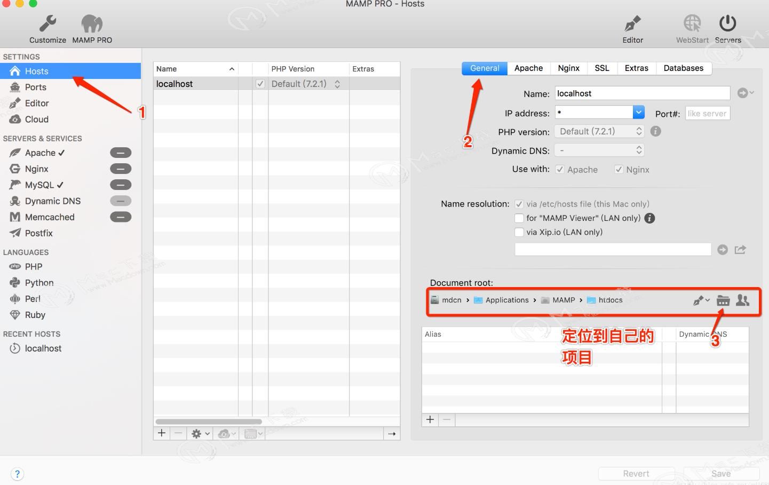Open document root permissions users icon

tap(742, 300)
